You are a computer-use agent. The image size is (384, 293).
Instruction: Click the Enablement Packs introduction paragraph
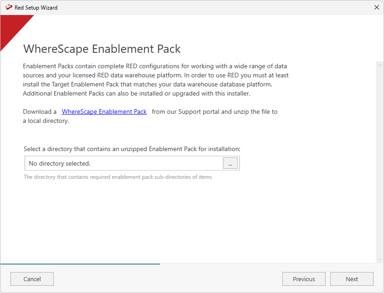[x=156, y=80]
